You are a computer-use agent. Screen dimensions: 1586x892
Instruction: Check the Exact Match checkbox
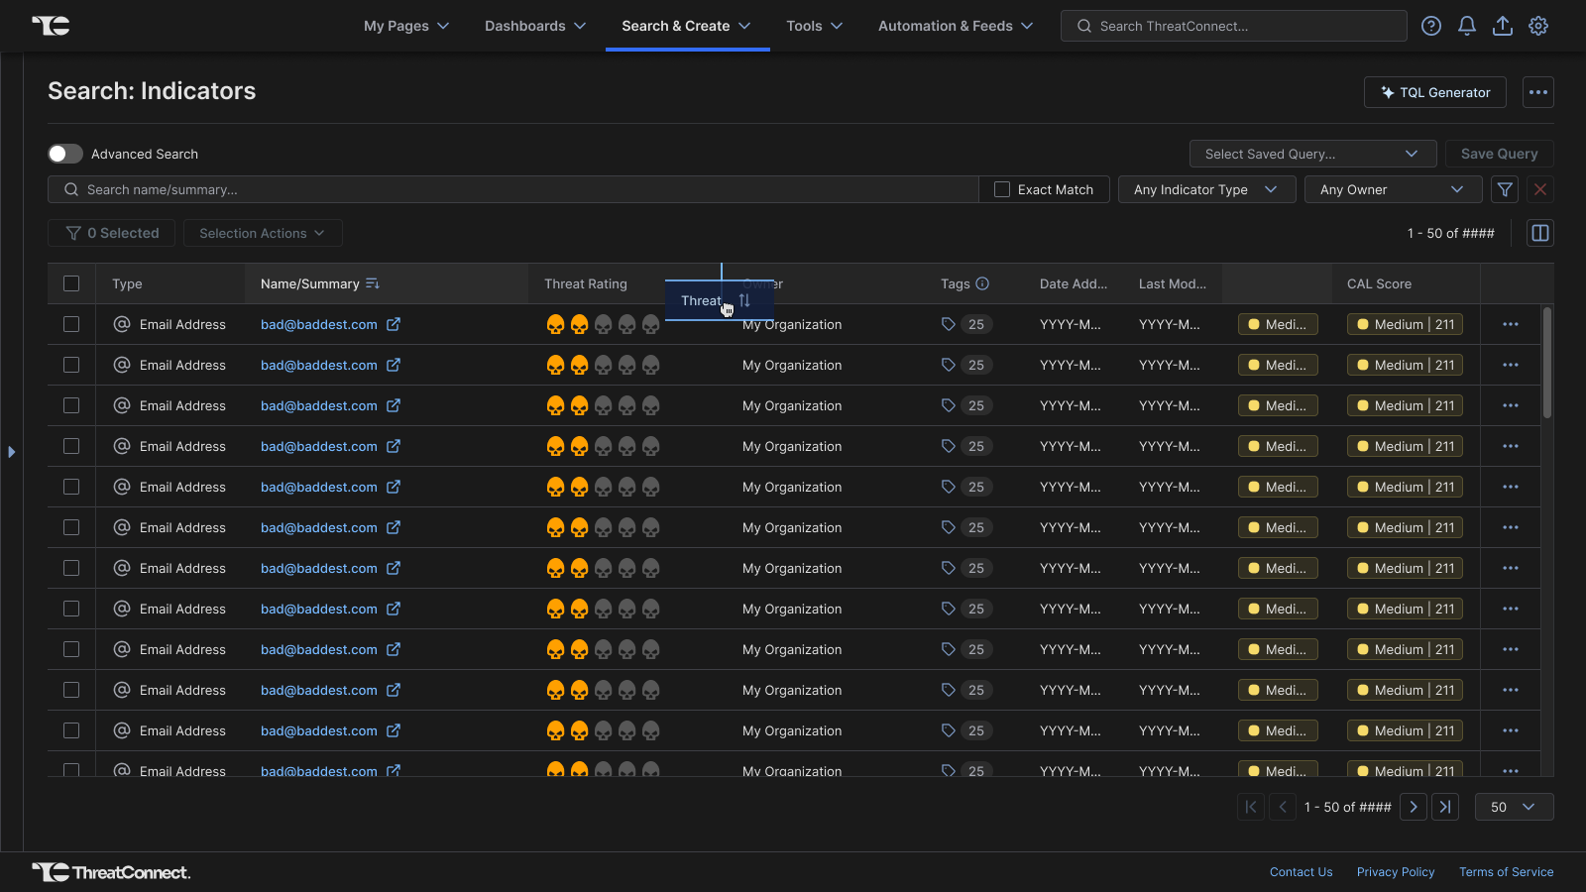pyautogui.click(x=1002, y=189)
